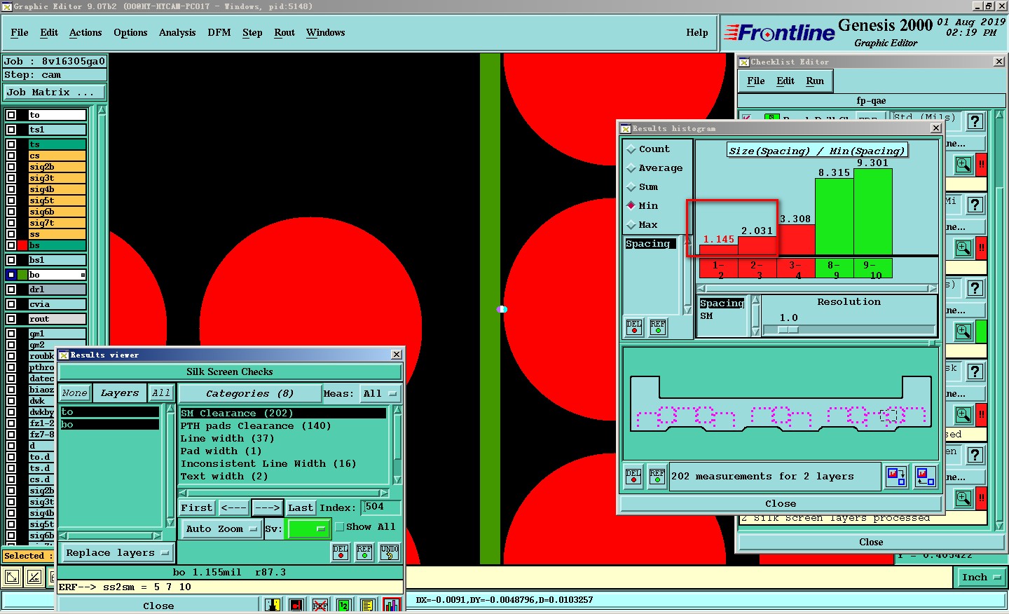Click the green status indicator in Checklist Editor
This screenshot has width=1009, height=614.
(x=982, y=332)
